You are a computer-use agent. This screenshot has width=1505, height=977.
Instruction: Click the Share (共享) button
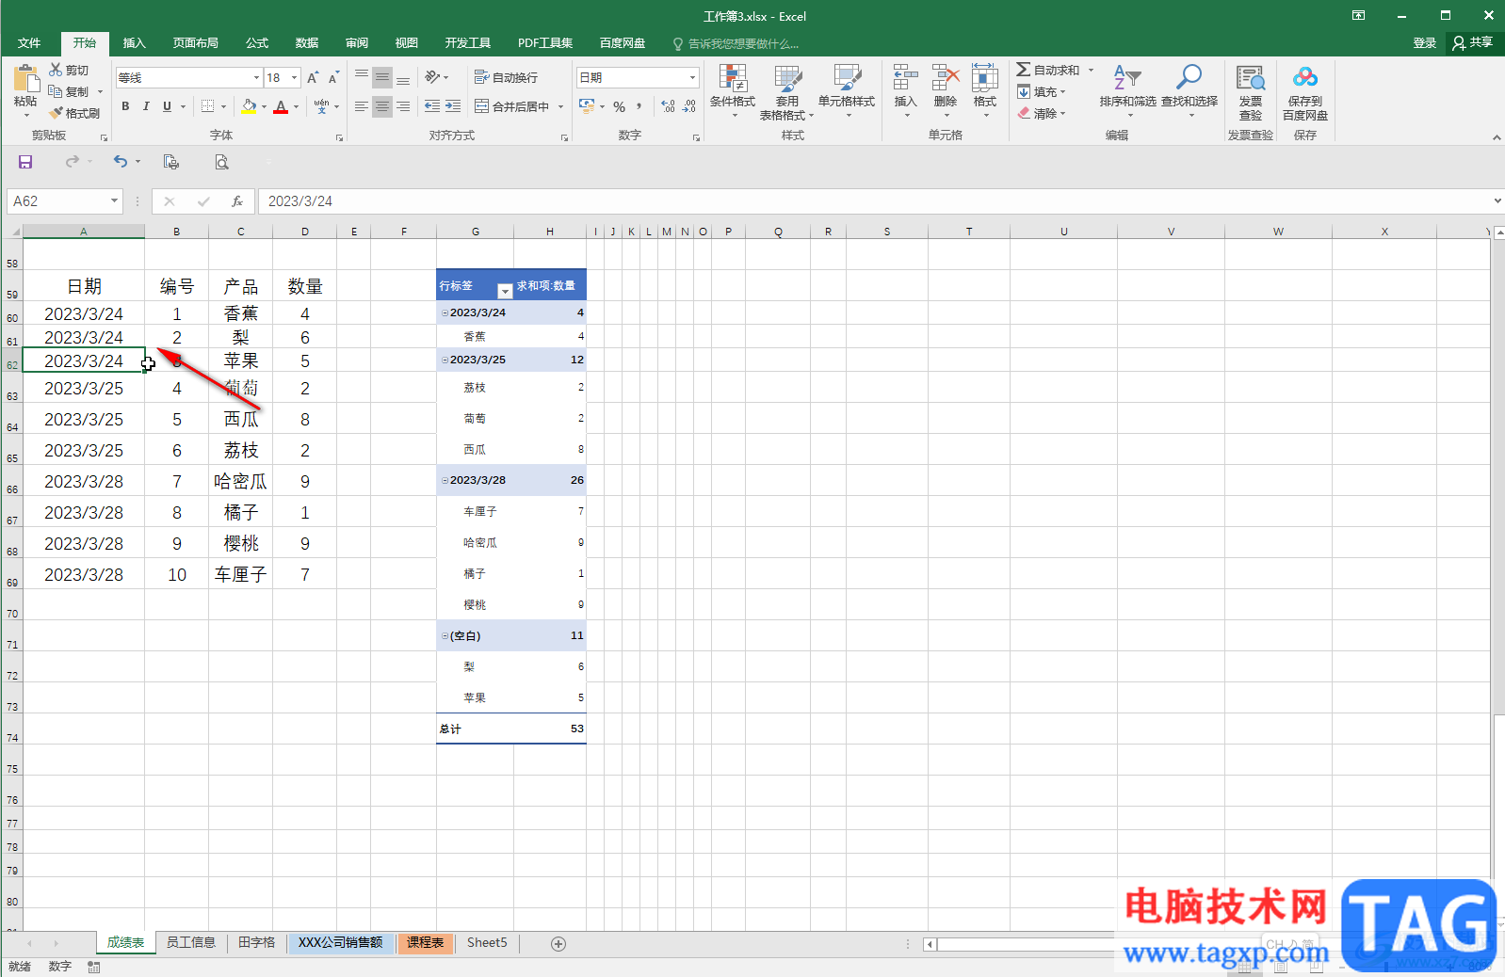(1474, 43)
